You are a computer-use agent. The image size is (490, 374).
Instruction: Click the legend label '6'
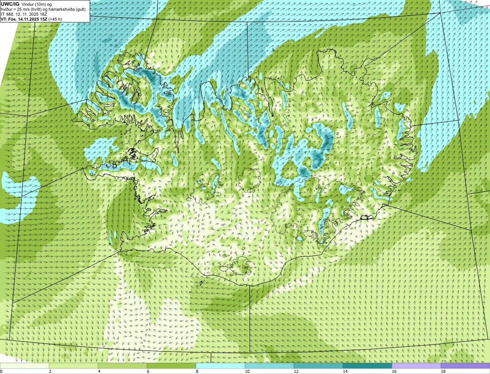[148, 371]
